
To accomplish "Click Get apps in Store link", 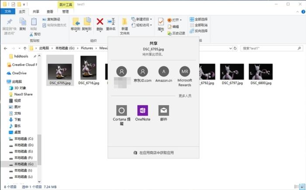I will coord(153,153).
